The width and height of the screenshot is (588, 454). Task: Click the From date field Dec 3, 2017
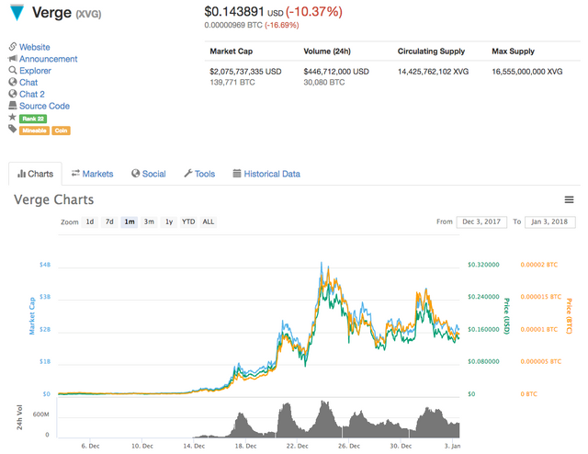pyautogui.click(x=481, y=221)
